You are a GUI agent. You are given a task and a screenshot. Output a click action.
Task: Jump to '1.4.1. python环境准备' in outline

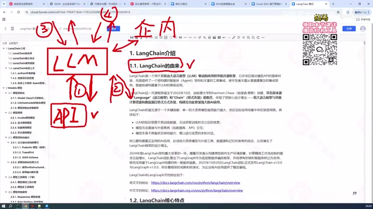(x=23, y=73)
